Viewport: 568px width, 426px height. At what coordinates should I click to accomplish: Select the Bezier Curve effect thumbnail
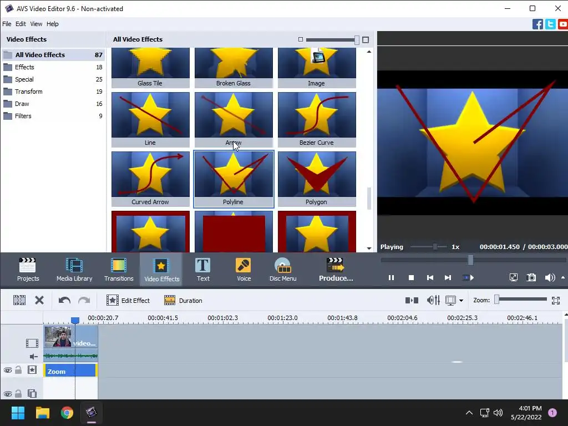pos(317,120)
